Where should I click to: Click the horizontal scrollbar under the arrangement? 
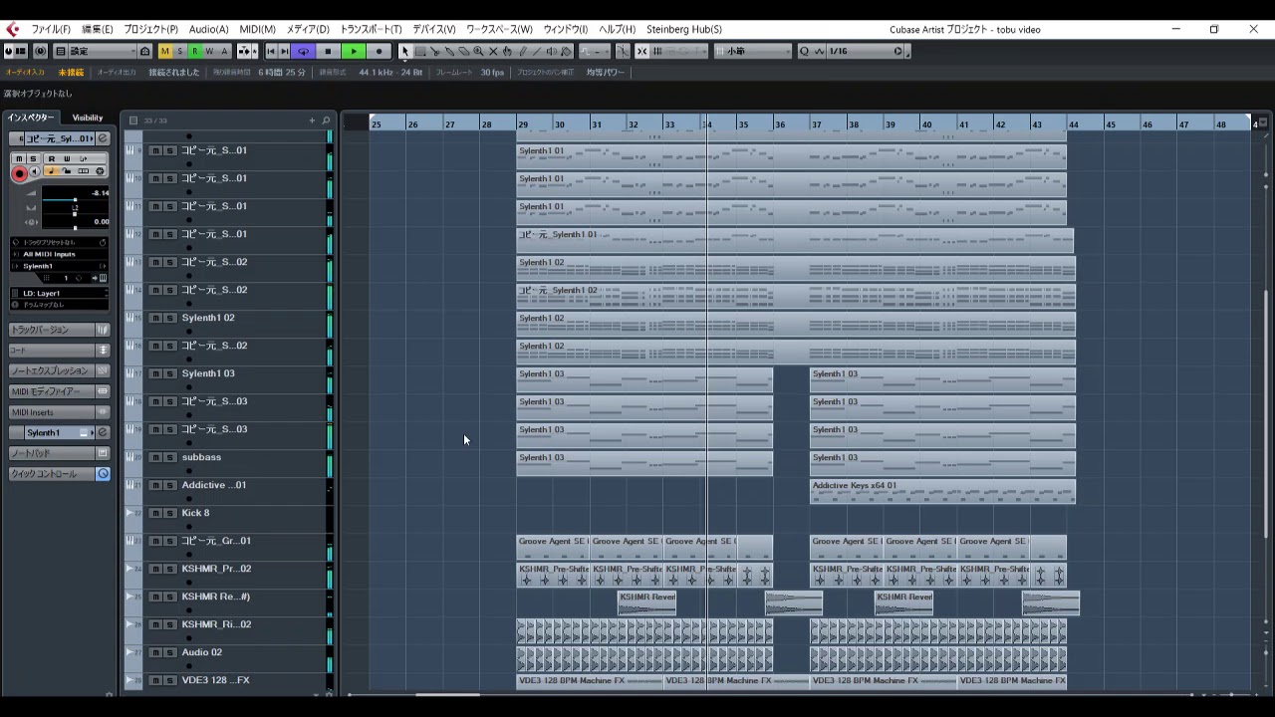click(x=446, y=694)
